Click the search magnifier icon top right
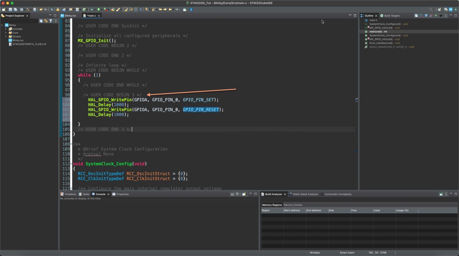Viewport: 459px width, 256px height. (x=431, y=10)
